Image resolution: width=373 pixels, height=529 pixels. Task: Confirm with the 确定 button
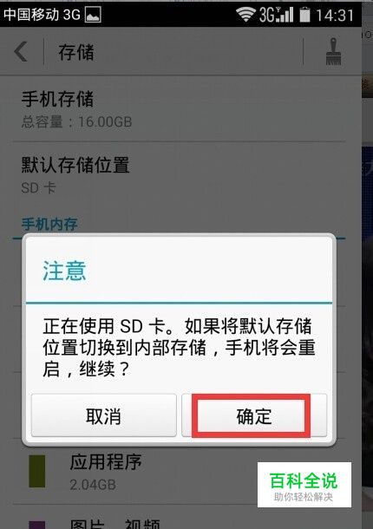point(254,415)
